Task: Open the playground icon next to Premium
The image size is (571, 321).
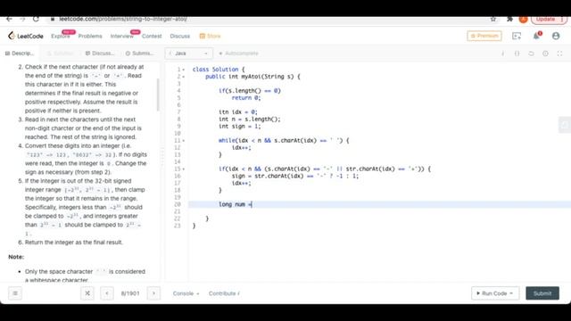Action: click(x=517, y=36)
